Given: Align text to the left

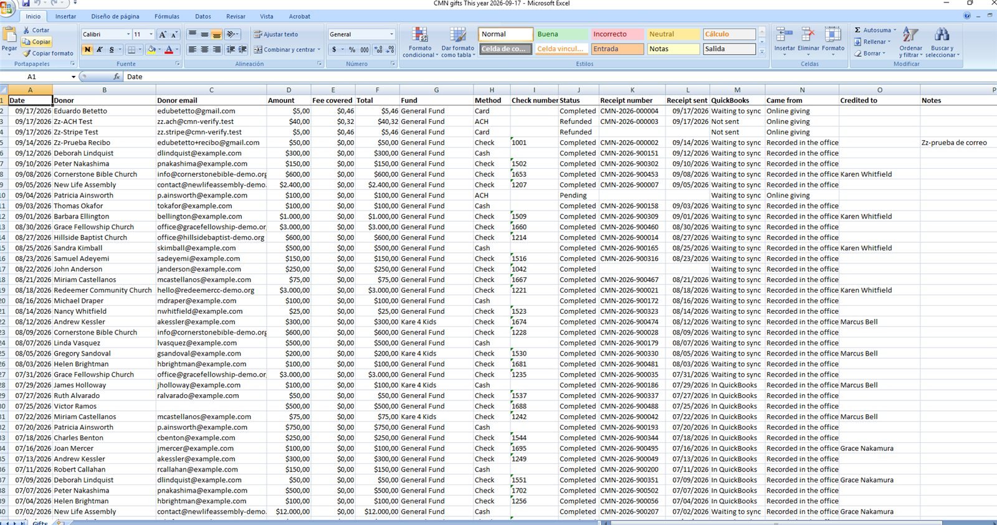Looking at the screenshot, I should click(x=193, y=49).
